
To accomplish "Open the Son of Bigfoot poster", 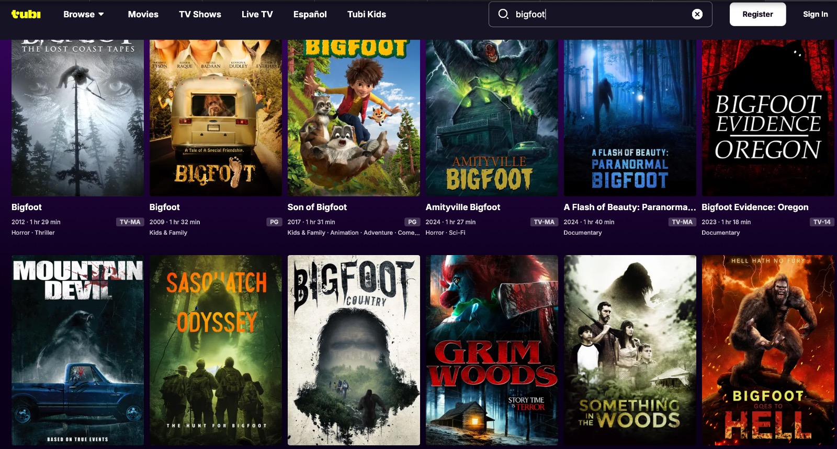I will [354, 118].
